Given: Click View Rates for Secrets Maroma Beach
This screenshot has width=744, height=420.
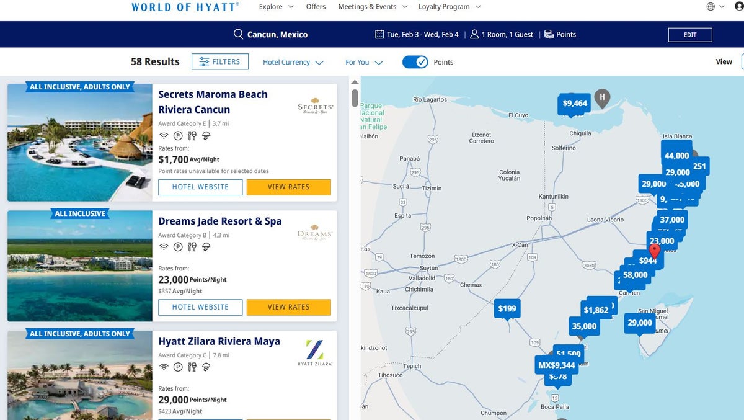Looking at the screenshot, I should pyautogui.click(x=288, y=187).
